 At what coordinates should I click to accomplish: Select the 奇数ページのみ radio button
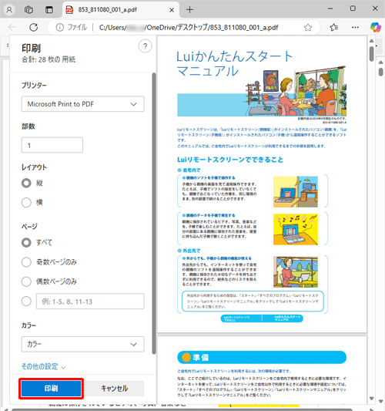click(x=26, y=262)
